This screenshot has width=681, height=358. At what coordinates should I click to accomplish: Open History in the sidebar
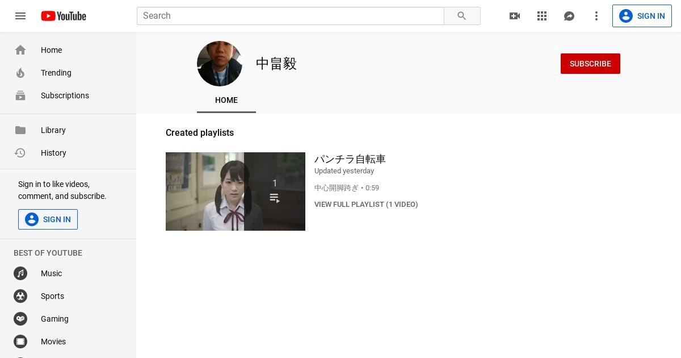tap(68, 153)
